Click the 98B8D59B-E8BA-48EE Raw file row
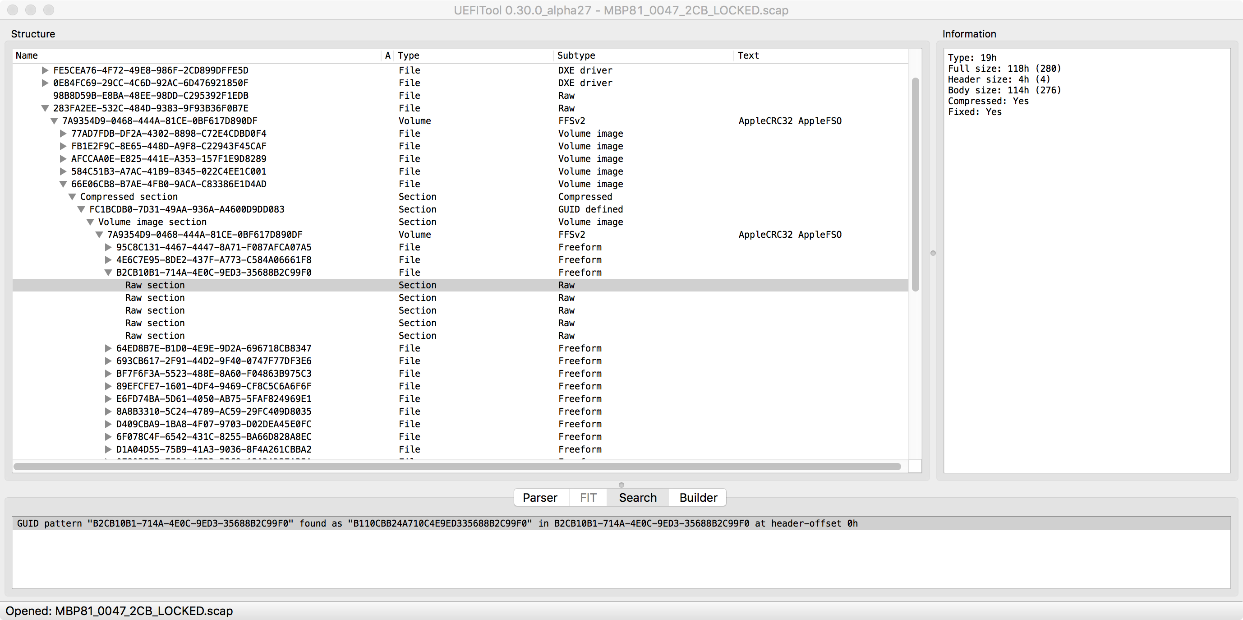1243x620 pixels. pos(151,96)
